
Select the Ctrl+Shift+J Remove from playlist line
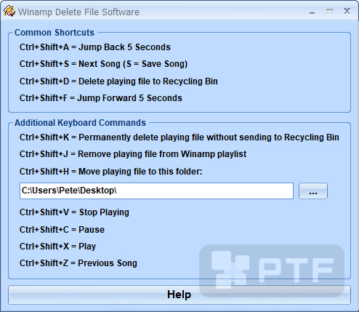coord(133,154)
